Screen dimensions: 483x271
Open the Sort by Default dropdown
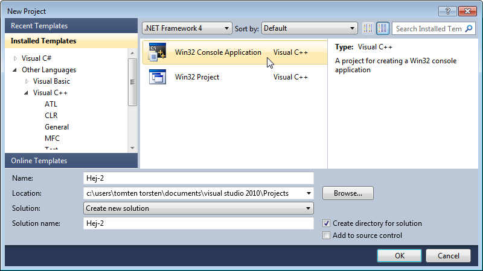point(310,28)
